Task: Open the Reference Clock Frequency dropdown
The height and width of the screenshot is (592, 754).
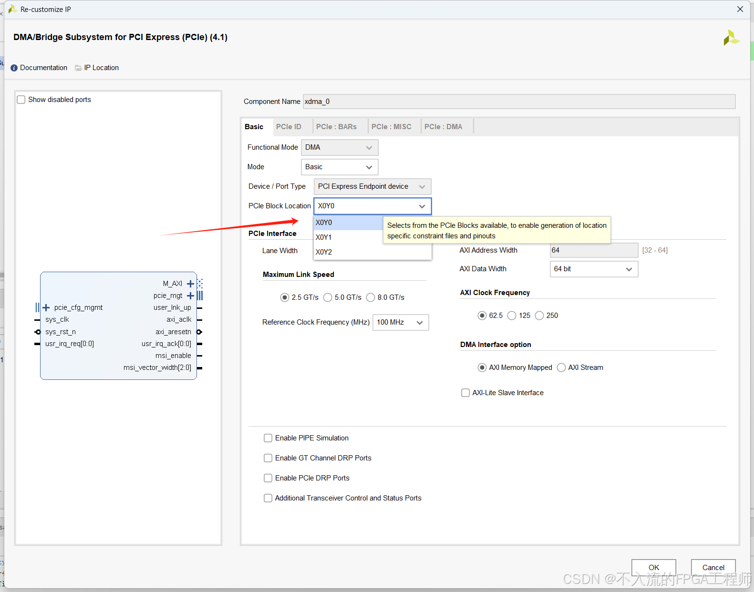Action: (x=401, y=322)
